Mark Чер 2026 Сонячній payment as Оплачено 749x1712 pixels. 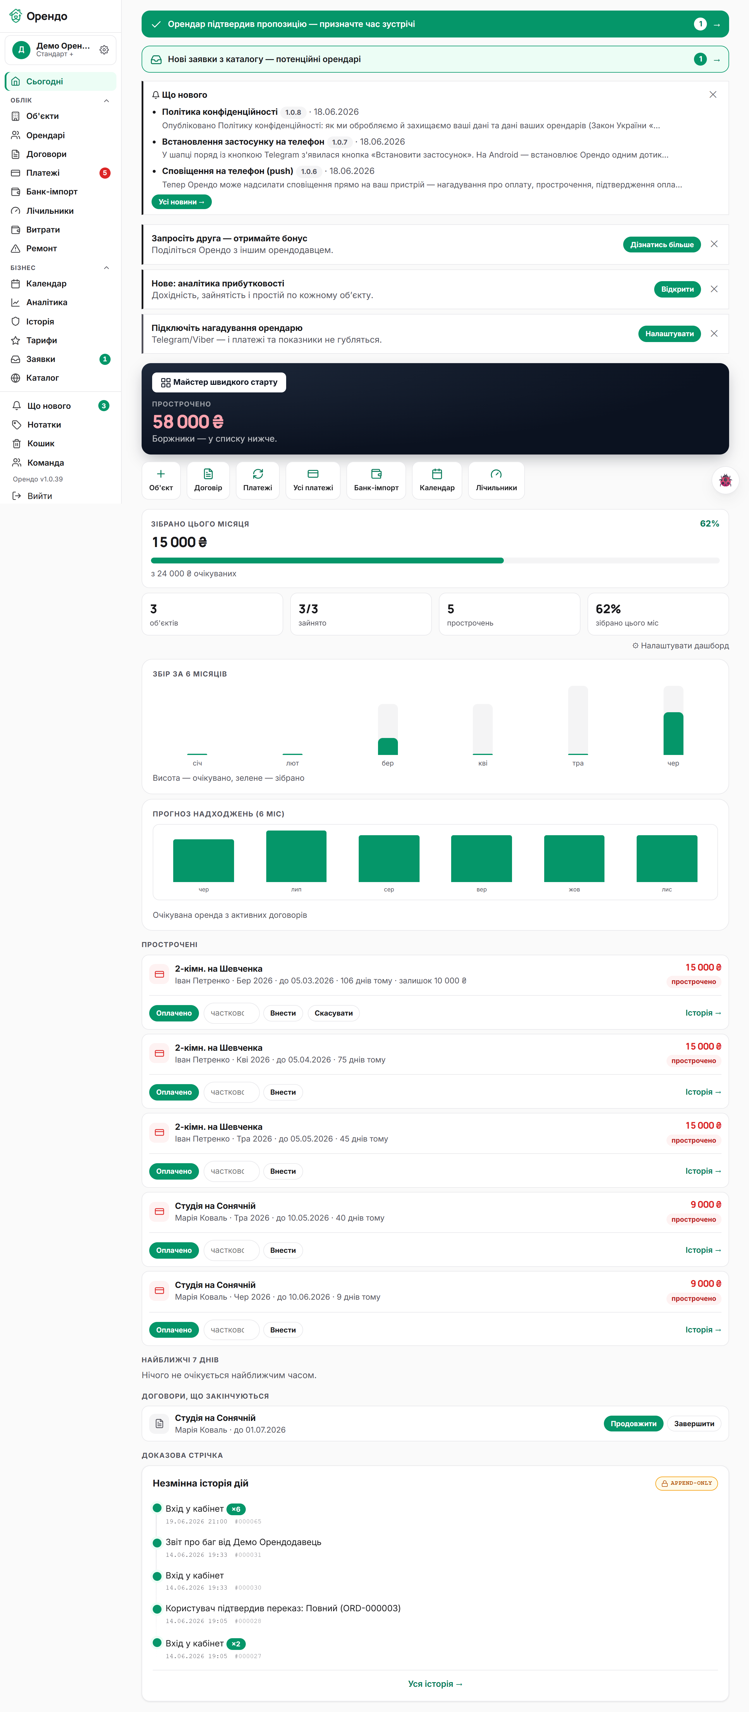[x=174, y=1330]
